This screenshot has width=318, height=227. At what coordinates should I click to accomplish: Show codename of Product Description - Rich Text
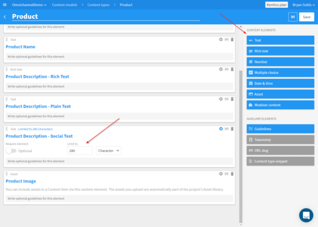pyautogui.click(x=226, y=69)
